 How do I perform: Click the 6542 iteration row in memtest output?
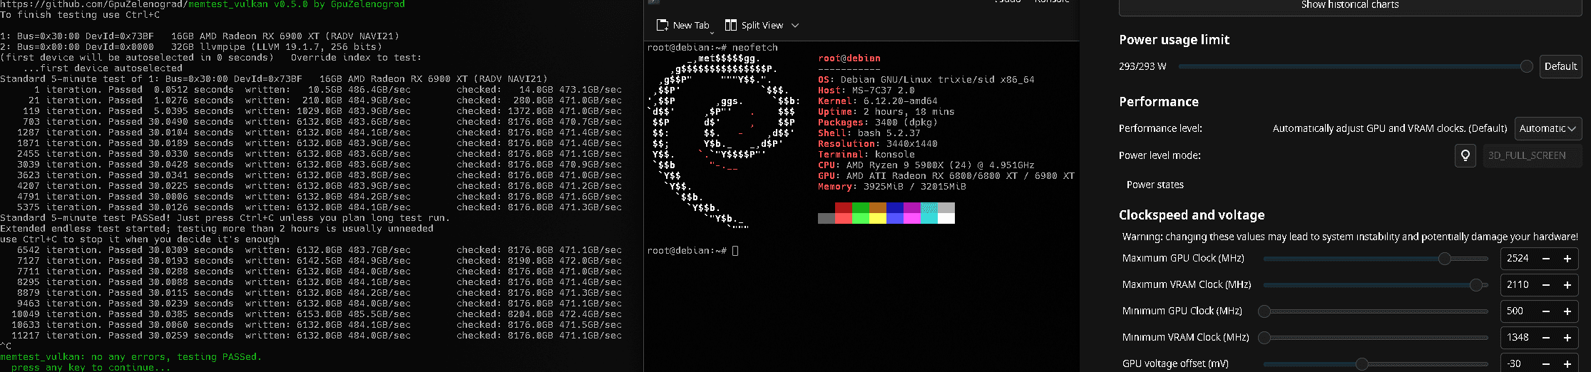pyautogui.click(x=319, y=250)
